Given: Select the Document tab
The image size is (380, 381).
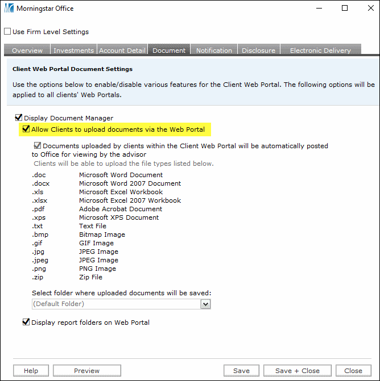Looking at the screenshot, I should pos(169,51).
